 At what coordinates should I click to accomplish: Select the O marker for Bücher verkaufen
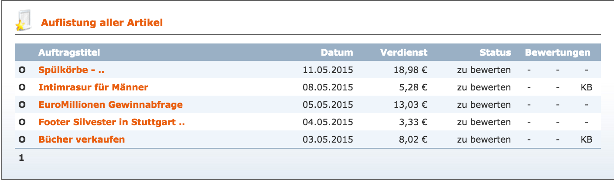point(22,140)
